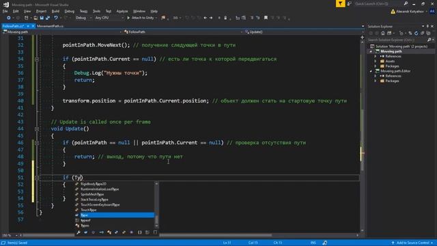
Task: Click the split editor icon above vertical scrollbar
Action: coord(362,37)
